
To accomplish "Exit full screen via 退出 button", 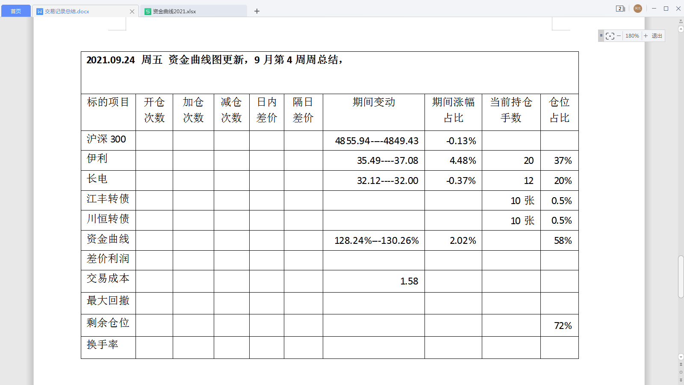I will pos(657,36).
